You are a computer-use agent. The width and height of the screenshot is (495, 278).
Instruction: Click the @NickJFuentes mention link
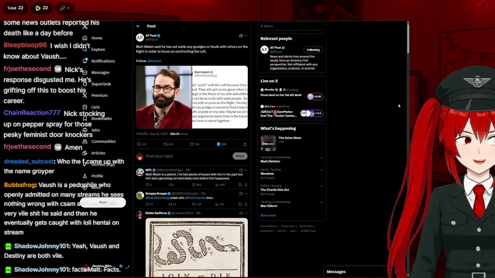pyautogui.click(x=195, y=198)
